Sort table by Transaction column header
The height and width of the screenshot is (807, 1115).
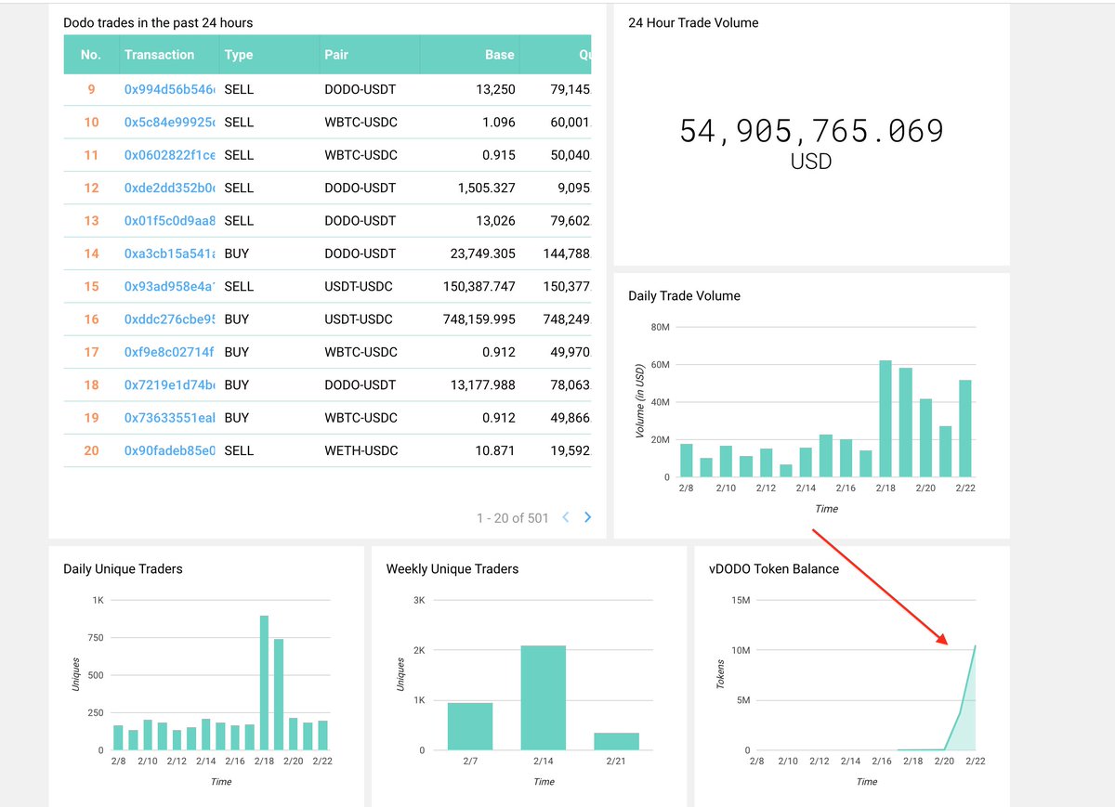tap(167, 55)
